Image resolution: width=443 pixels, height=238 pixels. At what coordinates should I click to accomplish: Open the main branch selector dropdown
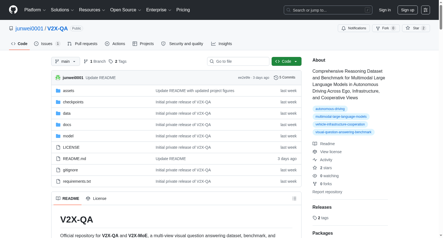pyautogui.click(x=66, y=61)
